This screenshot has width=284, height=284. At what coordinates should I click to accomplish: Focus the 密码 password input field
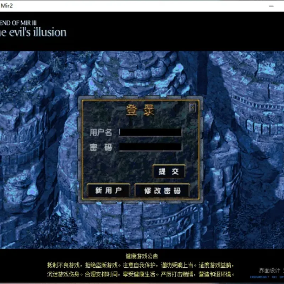pos(150,147)
